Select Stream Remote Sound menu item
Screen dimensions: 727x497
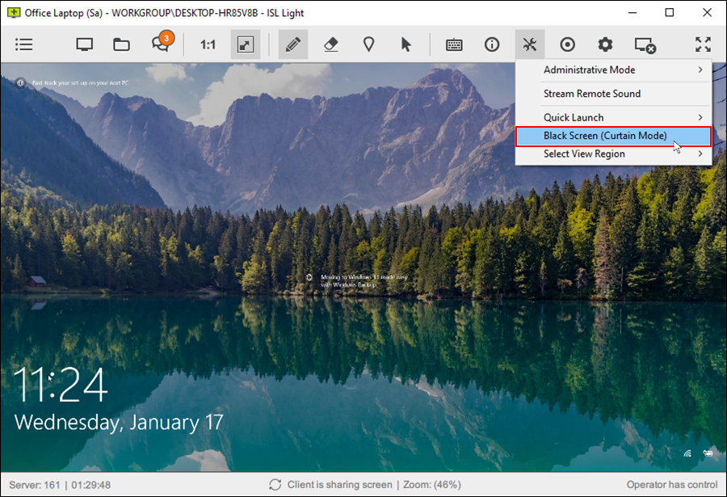pos(592,94)
